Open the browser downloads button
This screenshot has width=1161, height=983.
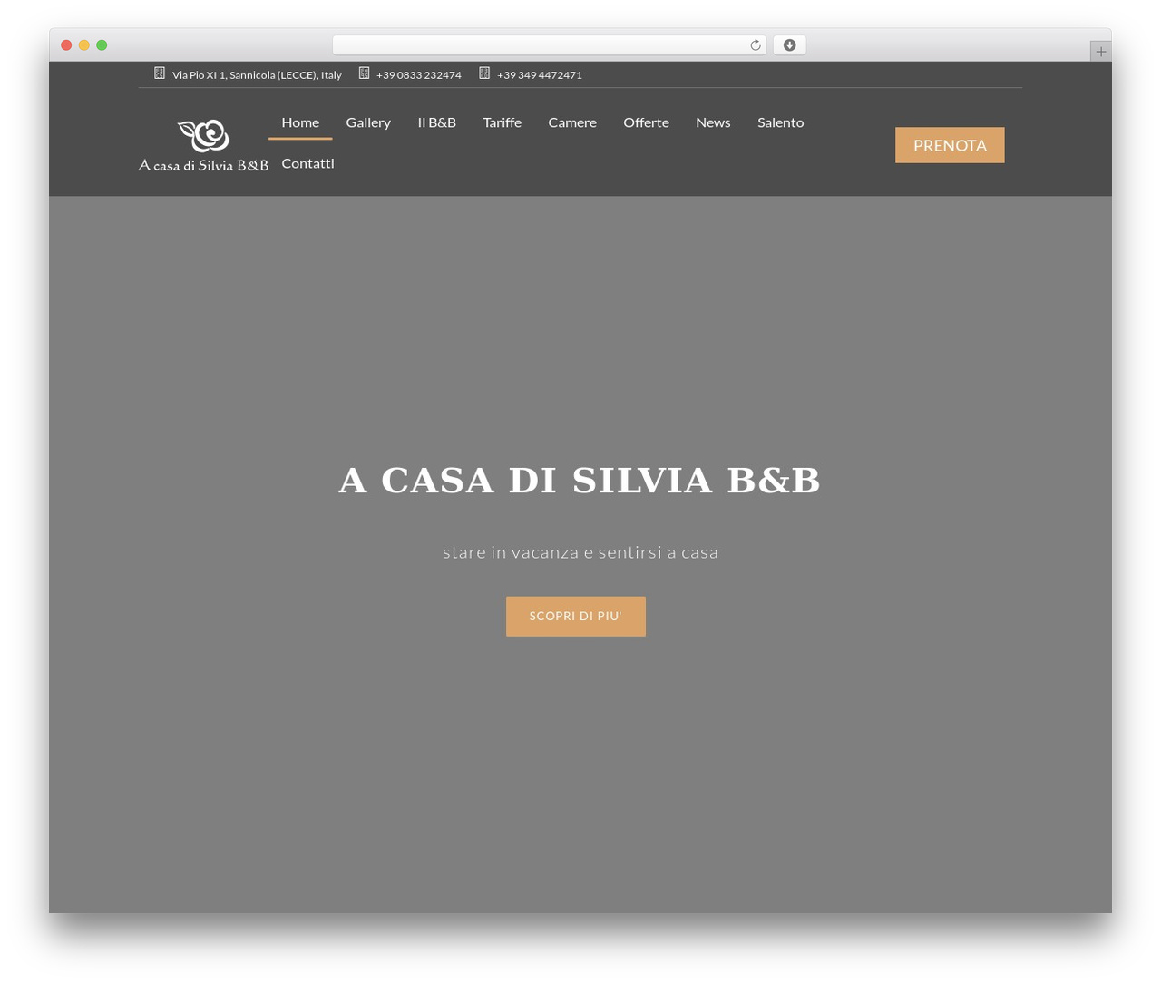pos(789,45)
